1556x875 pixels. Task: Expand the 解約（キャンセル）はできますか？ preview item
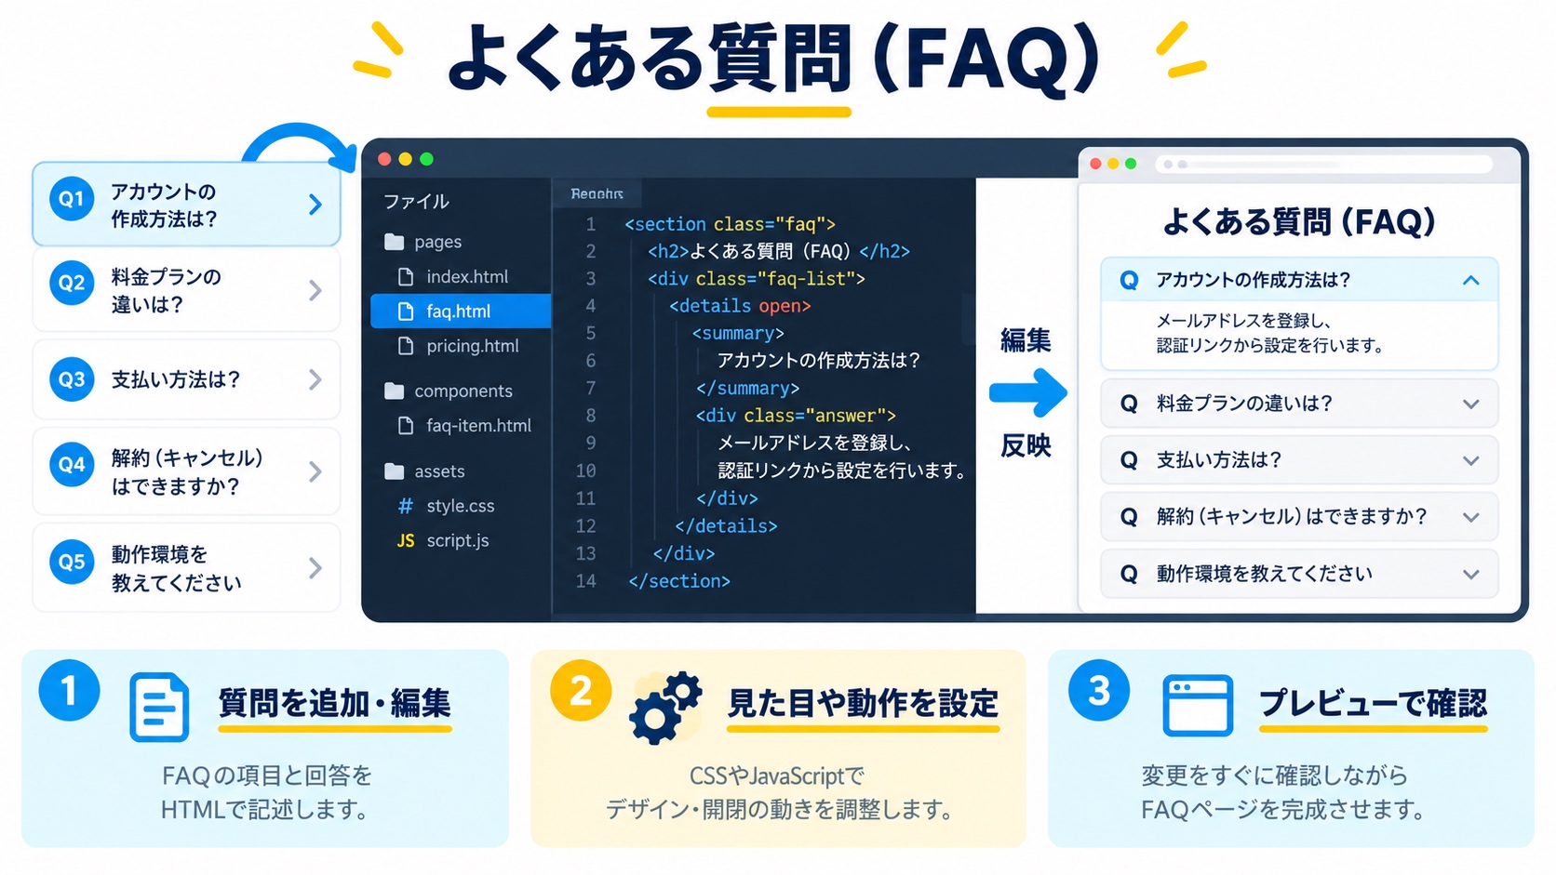point(1470,517)
